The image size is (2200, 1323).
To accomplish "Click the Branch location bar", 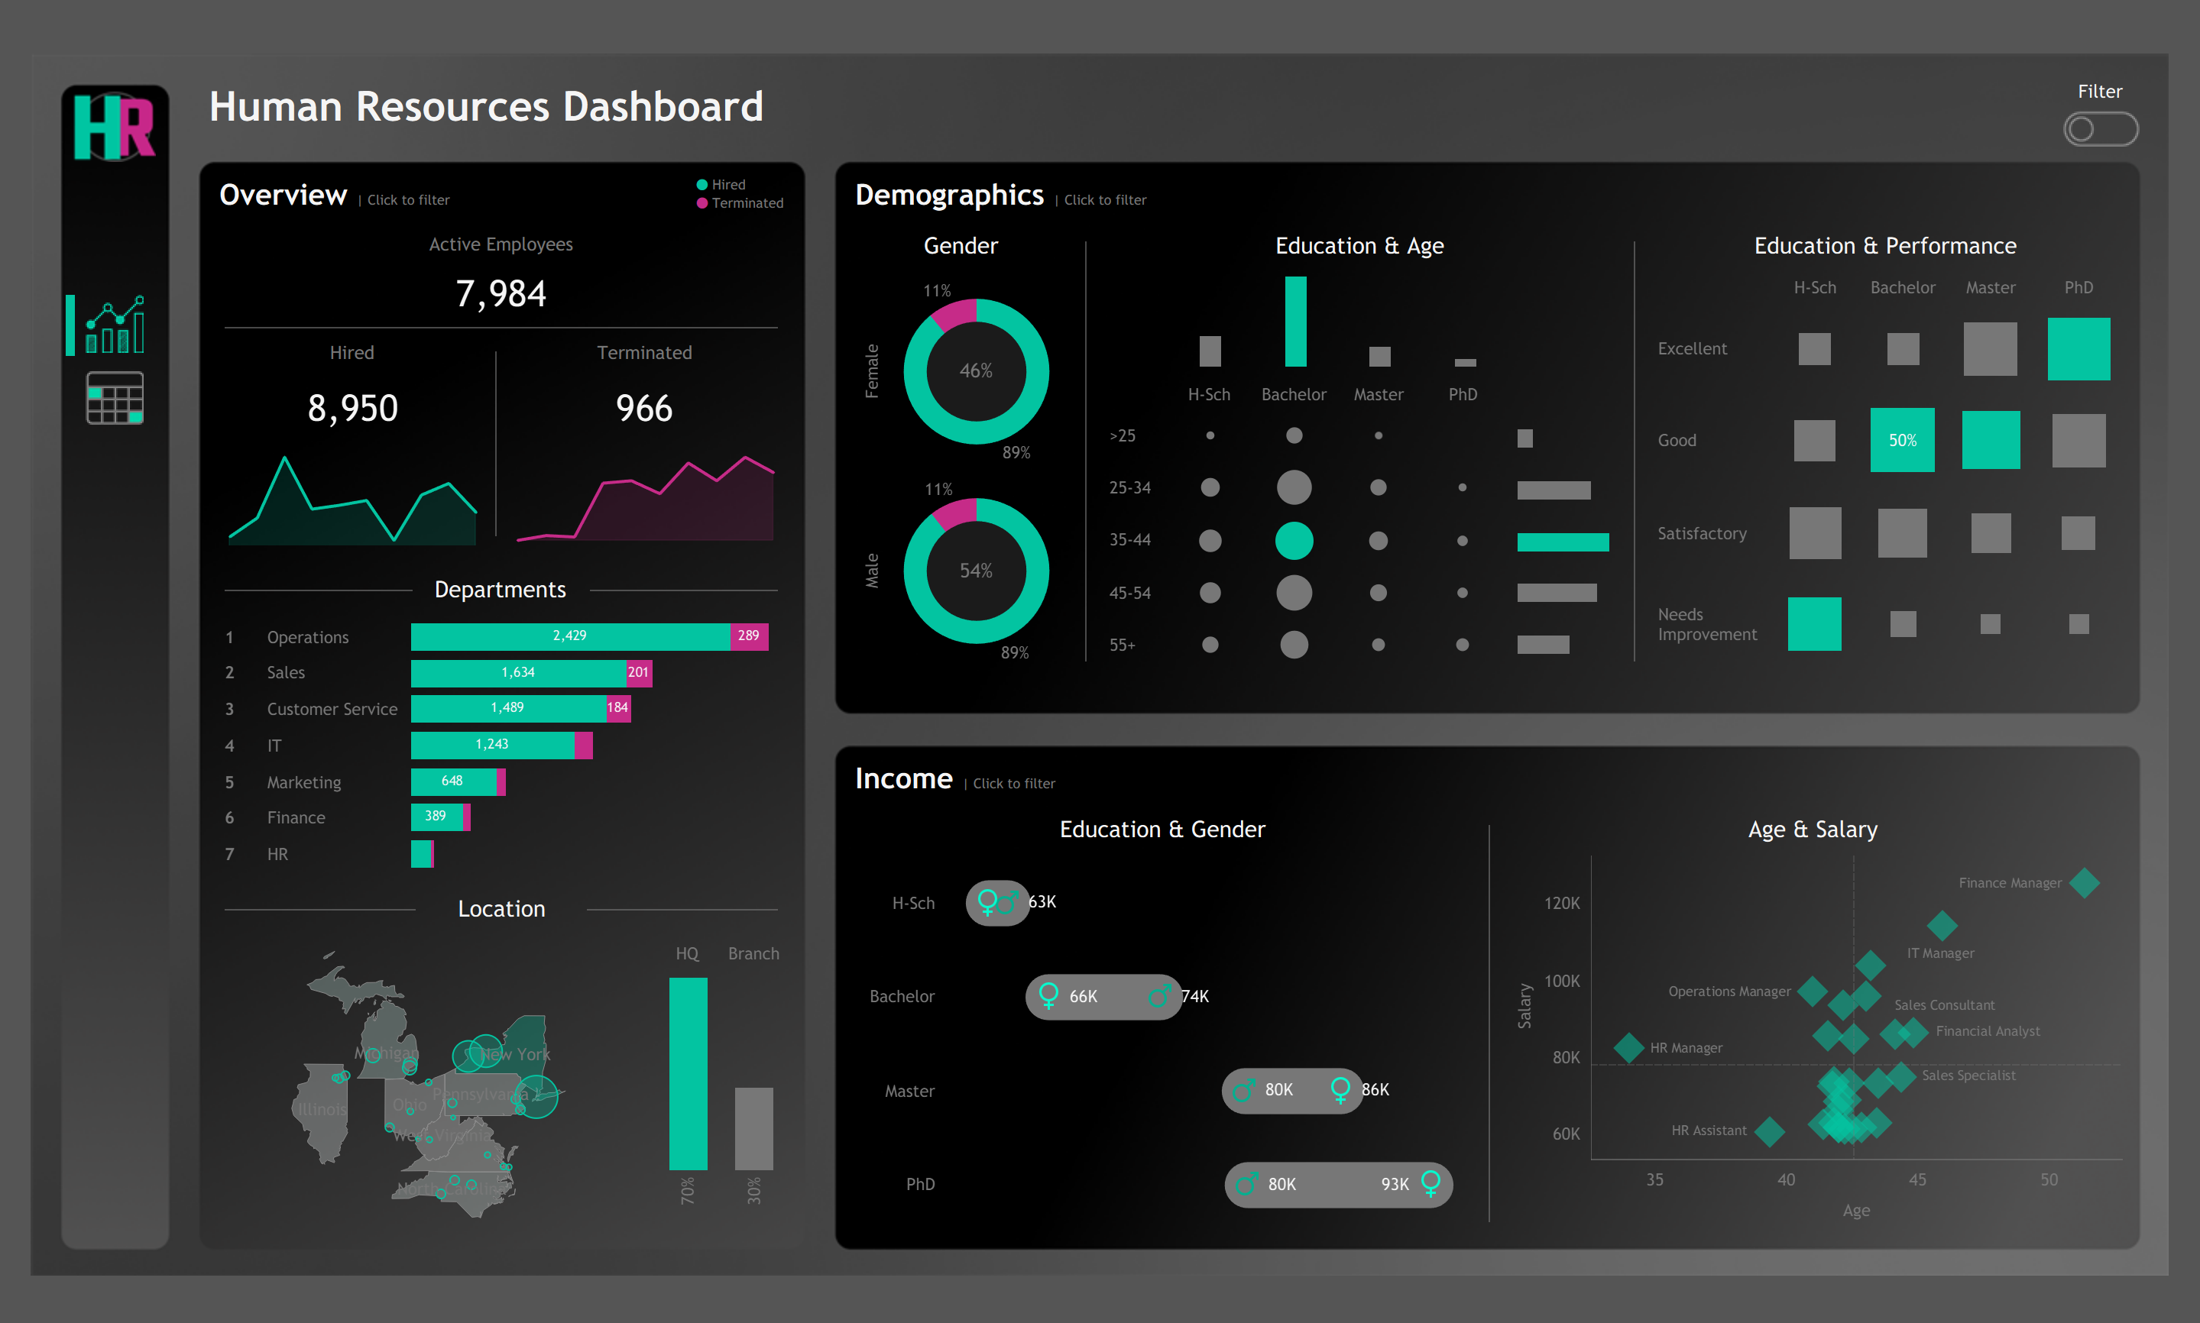I will [x=753, y=1127].
